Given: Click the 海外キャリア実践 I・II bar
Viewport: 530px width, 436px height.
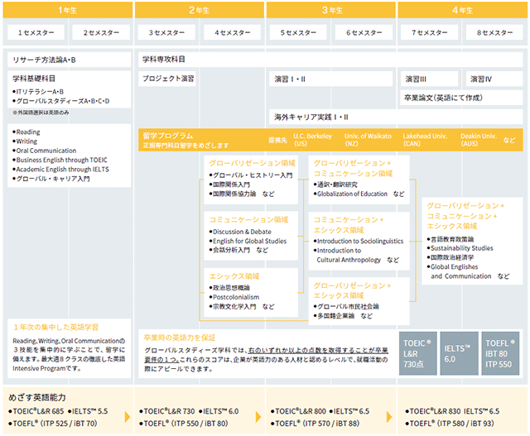Looking at the screenshot, I should 396,117.
